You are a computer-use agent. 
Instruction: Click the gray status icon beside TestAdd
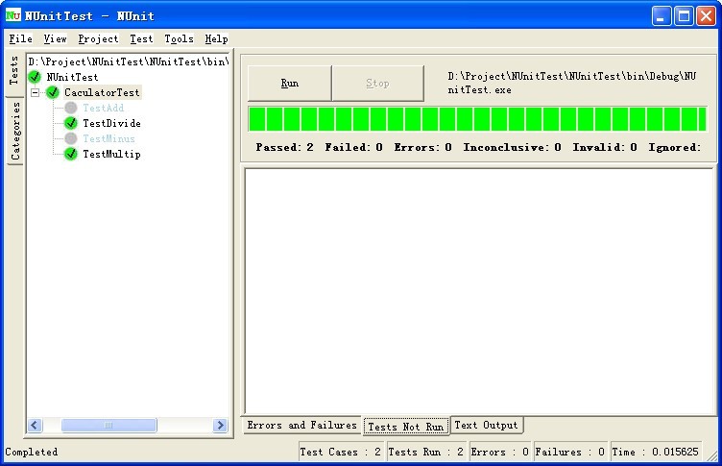[x=71, y=109]
